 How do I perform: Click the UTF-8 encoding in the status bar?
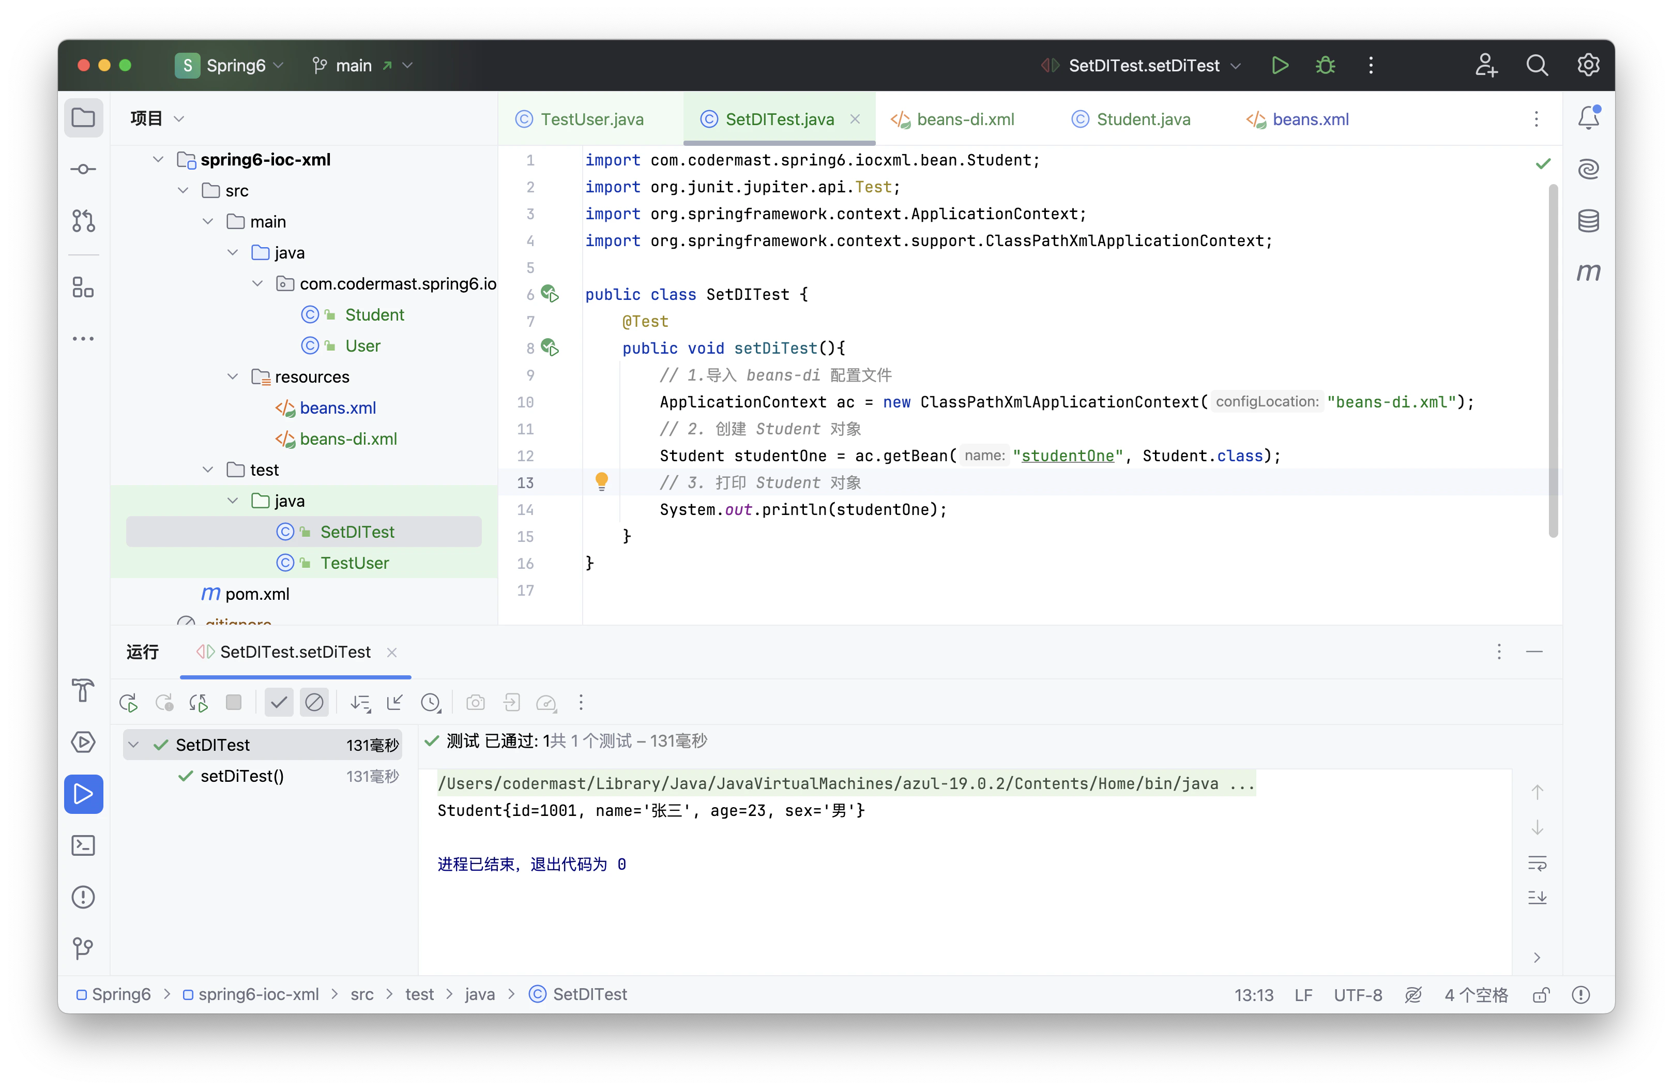1358,995
